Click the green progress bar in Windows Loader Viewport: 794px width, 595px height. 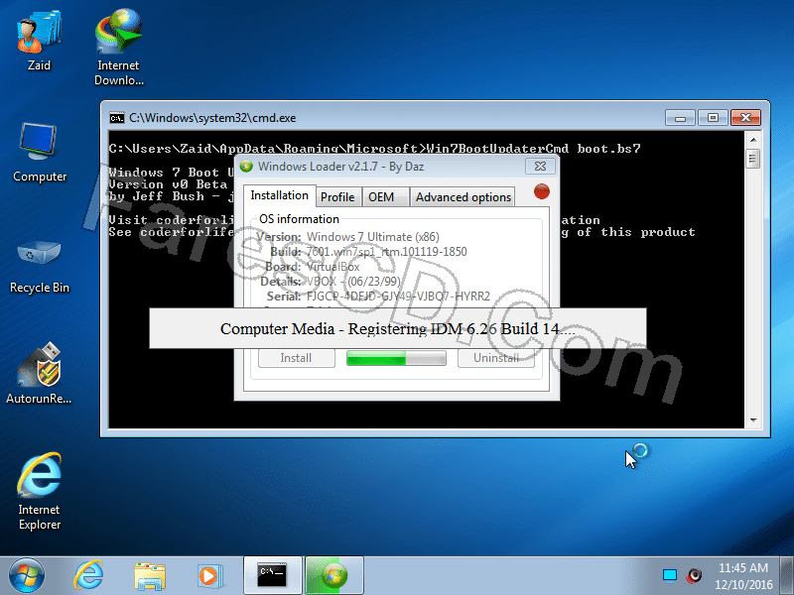(396, 358)
